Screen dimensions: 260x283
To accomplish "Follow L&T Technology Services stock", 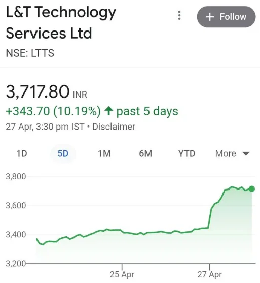I will pos(226,17).
